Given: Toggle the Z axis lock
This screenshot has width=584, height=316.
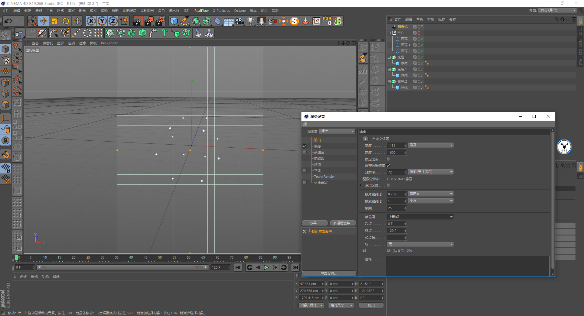Looking at the screenshot, I should 113,21.
